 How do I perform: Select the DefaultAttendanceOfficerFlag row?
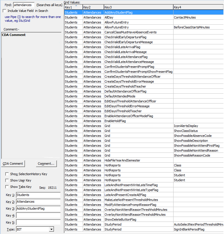(144, 91)
